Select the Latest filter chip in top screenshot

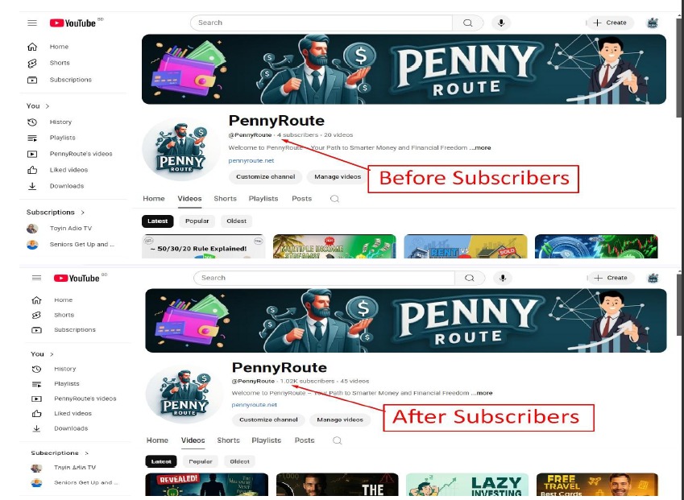pos(157,221)
